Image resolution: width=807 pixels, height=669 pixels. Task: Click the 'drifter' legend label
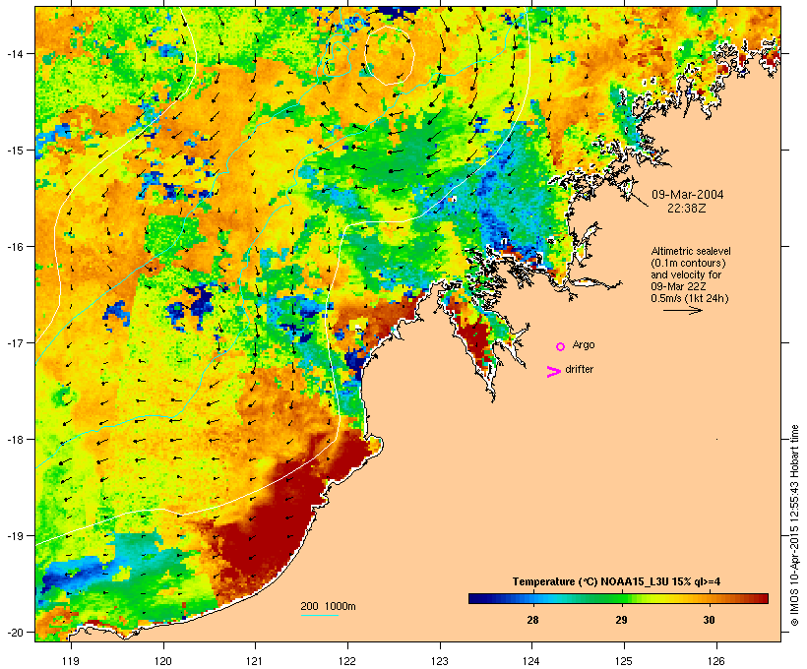(579, 369)
